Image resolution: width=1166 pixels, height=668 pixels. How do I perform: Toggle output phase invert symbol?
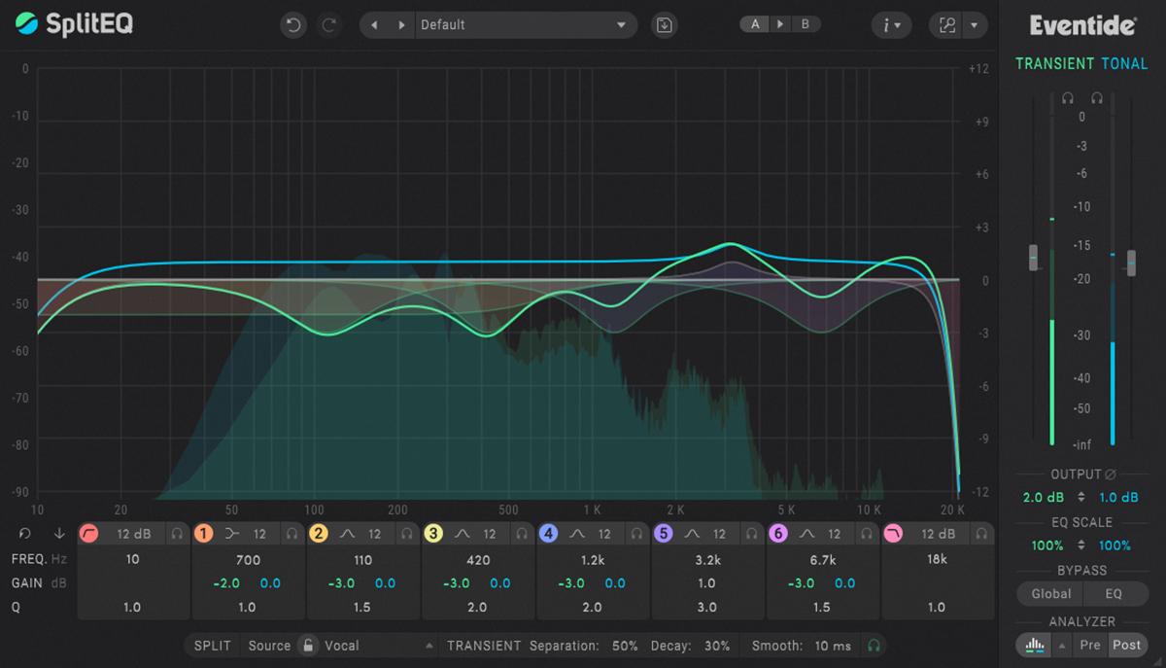[x=1110, y=475]
